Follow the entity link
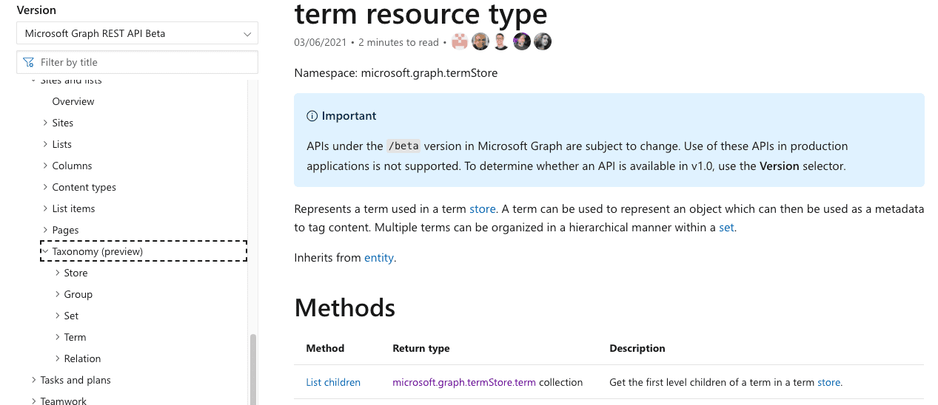This screenshot has height=405, width=938. pyautogui.click(x=379, y=258)
